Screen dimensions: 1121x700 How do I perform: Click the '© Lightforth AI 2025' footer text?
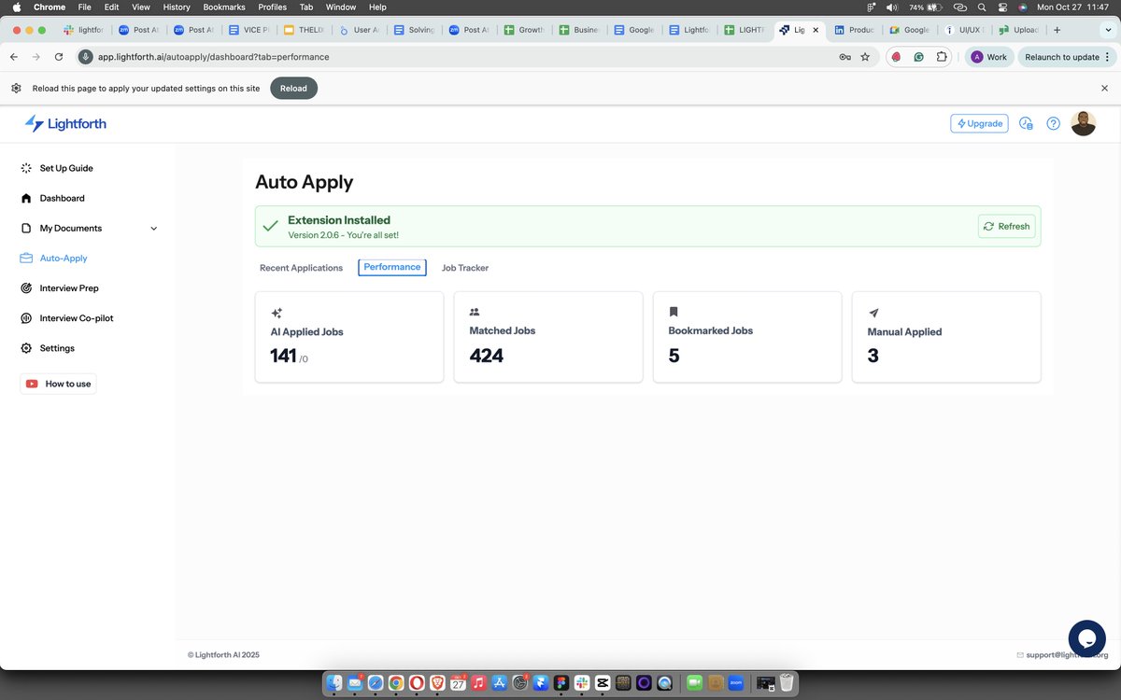[x=223, y=655]
